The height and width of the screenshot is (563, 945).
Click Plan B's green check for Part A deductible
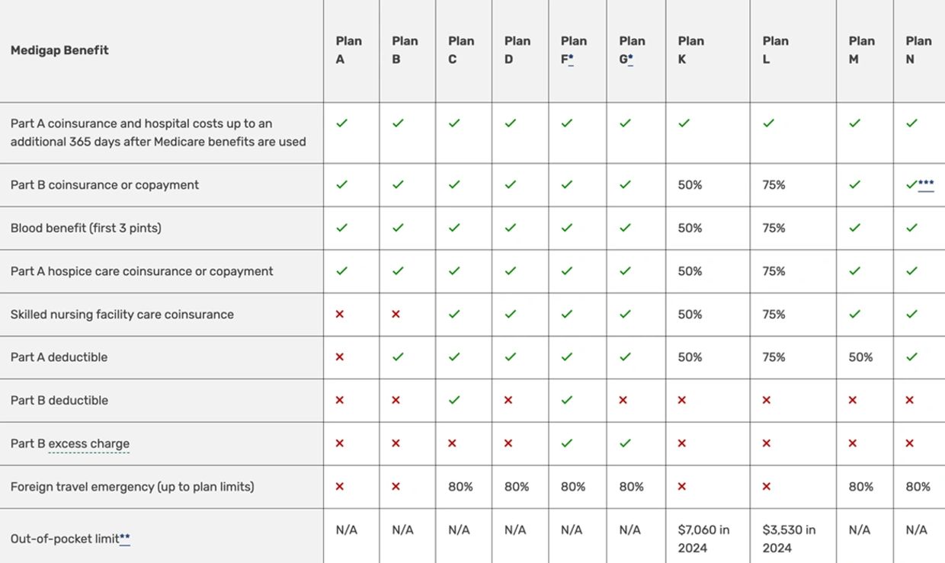point(398,357)
